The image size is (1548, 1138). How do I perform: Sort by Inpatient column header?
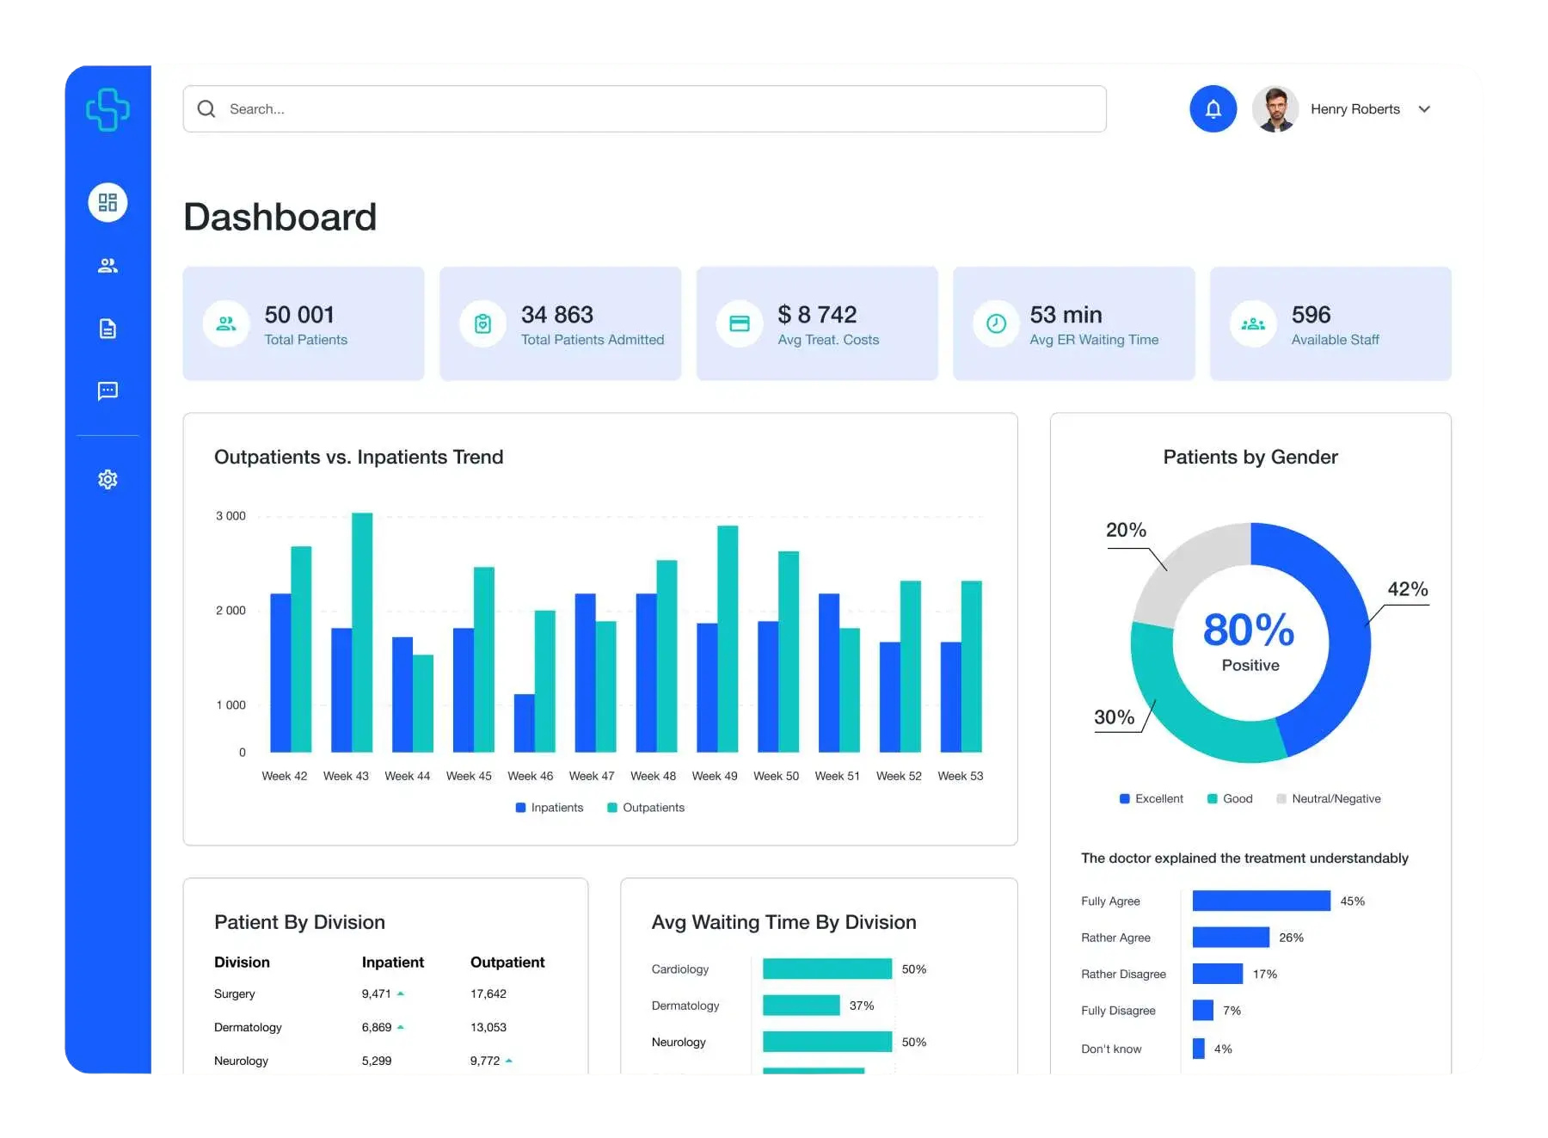[x=392, y=962]
